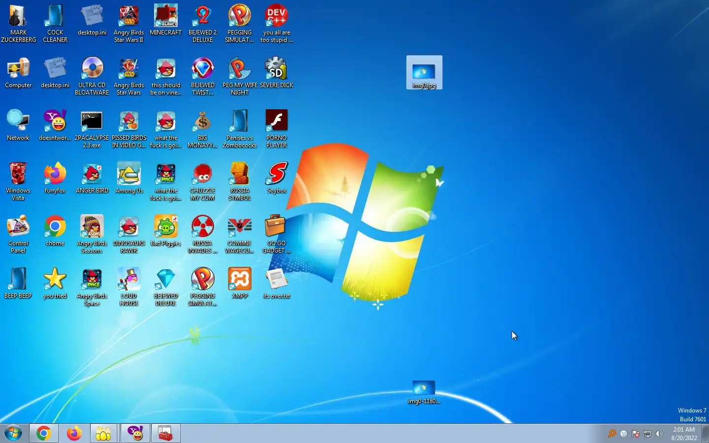Select the BEJEWED DELUXE diamond icon

tap(166, 287)
